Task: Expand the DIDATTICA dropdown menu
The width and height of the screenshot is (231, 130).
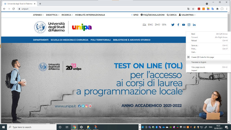Action: coord(52,15)
